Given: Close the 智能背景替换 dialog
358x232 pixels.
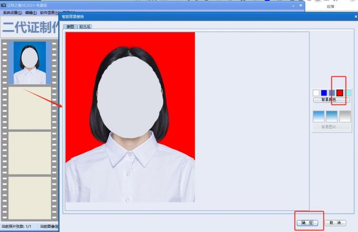Looking at the screenshot, I should (356, 17).
